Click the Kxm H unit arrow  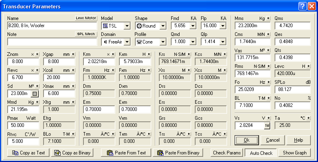coord(149,54)
